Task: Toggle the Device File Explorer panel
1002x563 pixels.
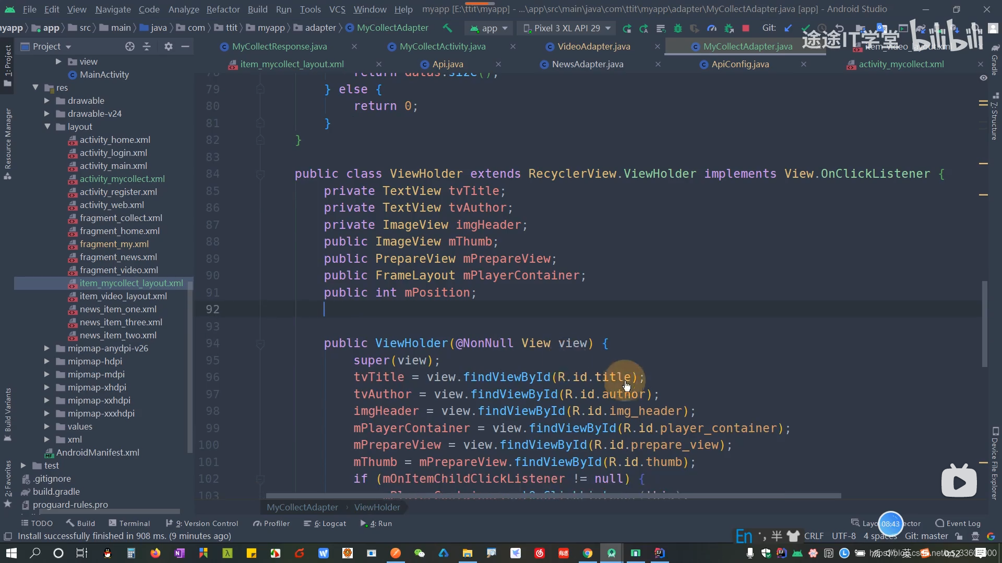Action: (995, 464)
